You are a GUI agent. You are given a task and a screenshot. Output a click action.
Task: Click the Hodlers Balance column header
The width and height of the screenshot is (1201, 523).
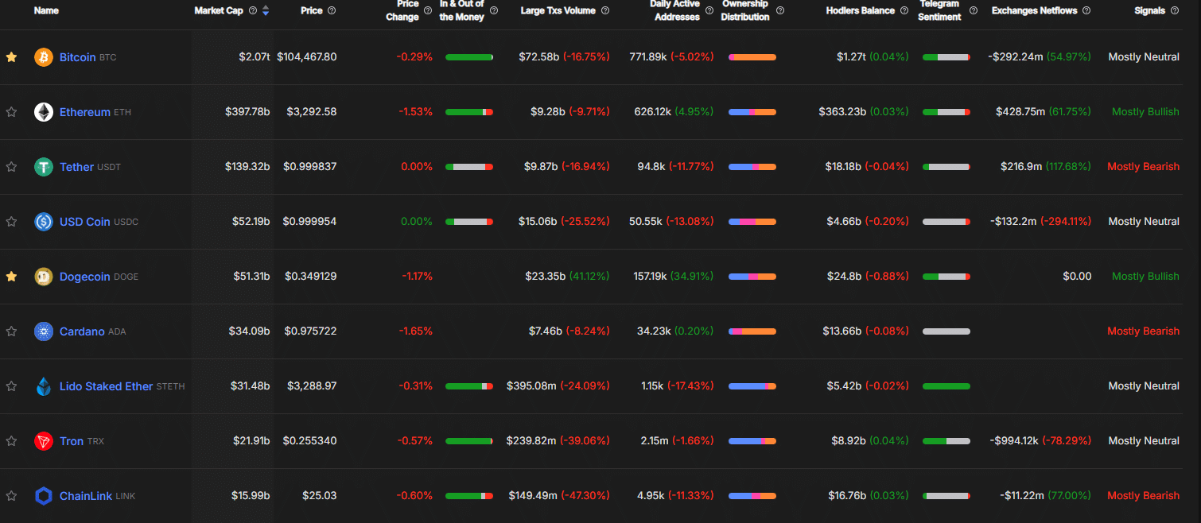[x=860, y=11]
